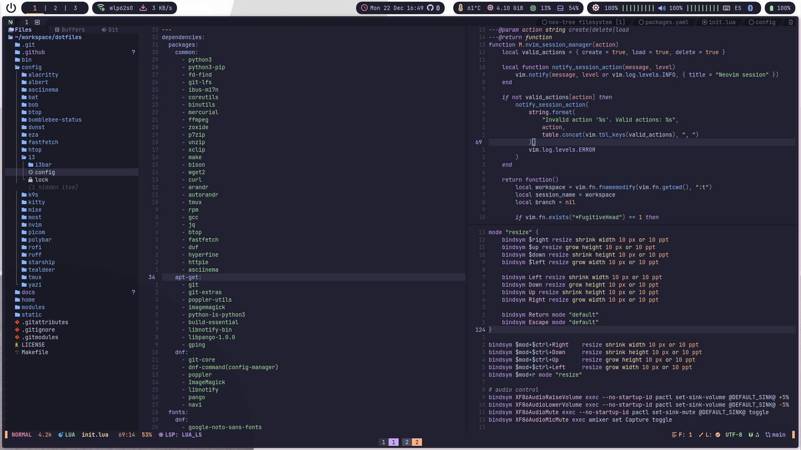Switch to the Buffers tab in neo-tree
The image size is (801, 450).
click(x=70, y=30)
